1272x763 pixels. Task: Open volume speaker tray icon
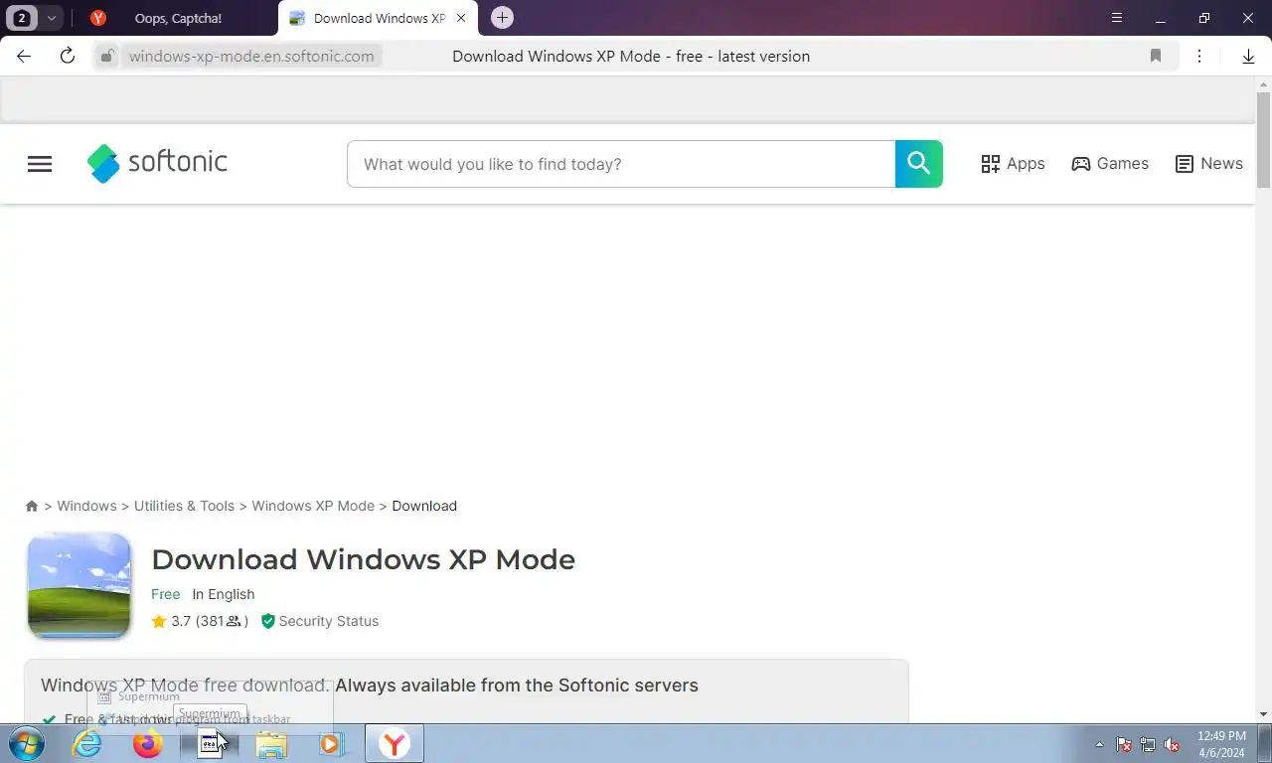point(1173,744)
